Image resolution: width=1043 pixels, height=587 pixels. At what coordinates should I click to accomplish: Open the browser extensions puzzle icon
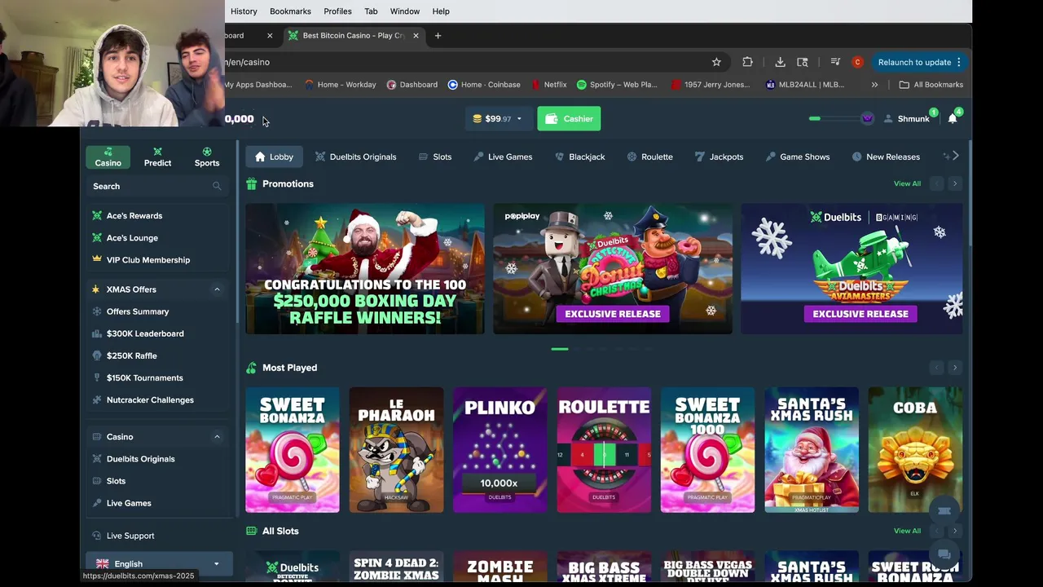tap(747, 62)
